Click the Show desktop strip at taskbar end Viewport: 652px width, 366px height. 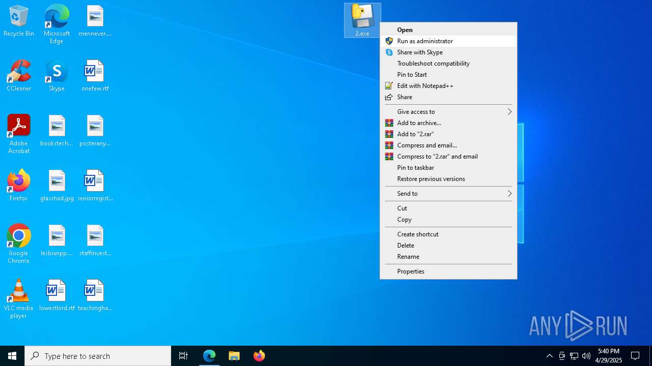click(650, 356)
